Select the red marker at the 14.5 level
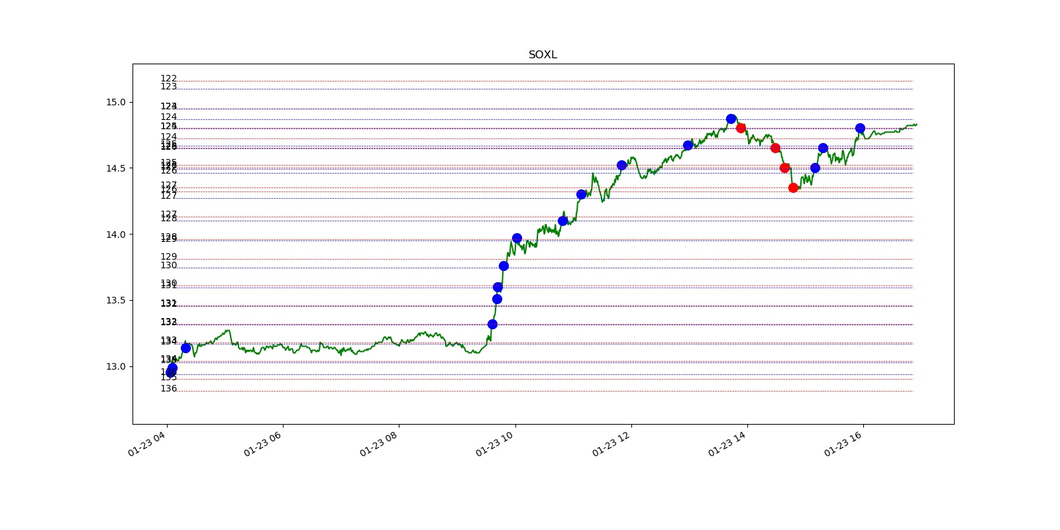Image resolution: width=1060 pixels, height=530 pixels. pos(784,168)
